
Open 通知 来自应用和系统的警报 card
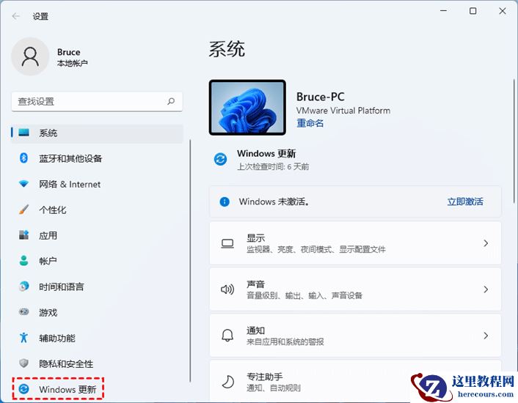pyautogui.click(x=355, y=336)
